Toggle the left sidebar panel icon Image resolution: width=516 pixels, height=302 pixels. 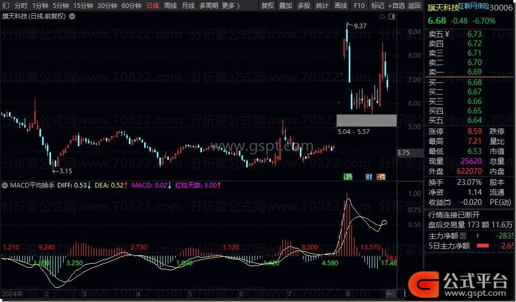pyautogui.click(x=6, y=6)
